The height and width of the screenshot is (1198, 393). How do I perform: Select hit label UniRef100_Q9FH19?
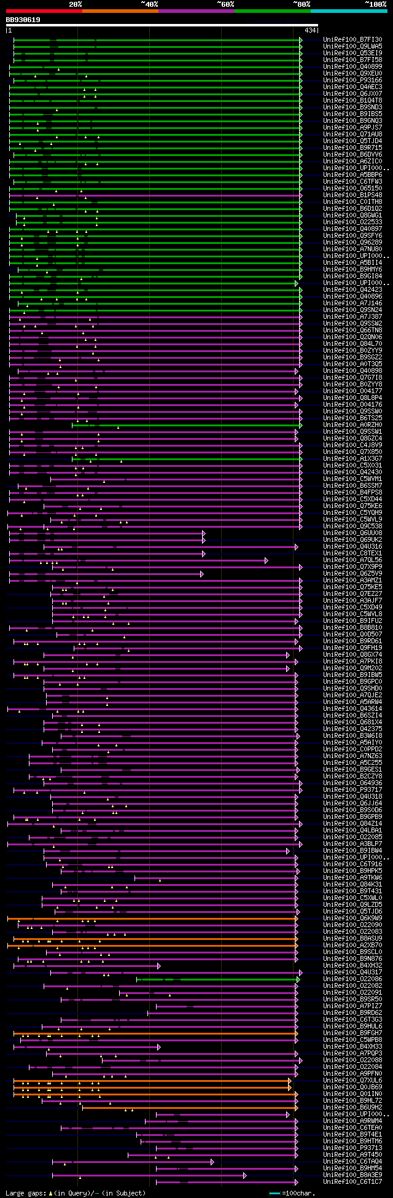(x=352, y=648)
